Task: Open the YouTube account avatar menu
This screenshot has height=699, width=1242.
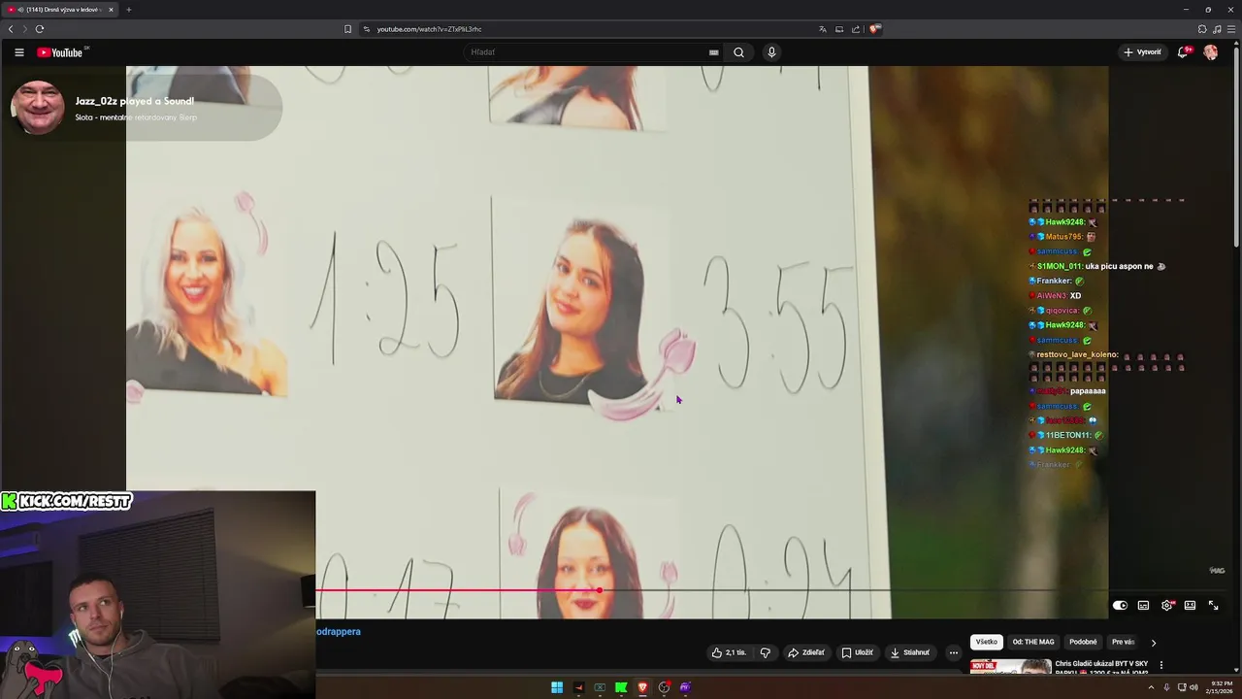Action: (x=1211, y=52)
